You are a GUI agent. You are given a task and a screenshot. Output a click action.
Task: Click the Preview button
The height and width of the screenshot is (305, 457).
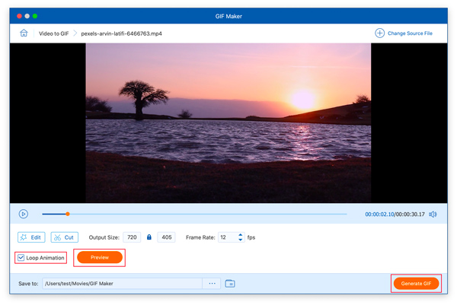tap(100, 257)
